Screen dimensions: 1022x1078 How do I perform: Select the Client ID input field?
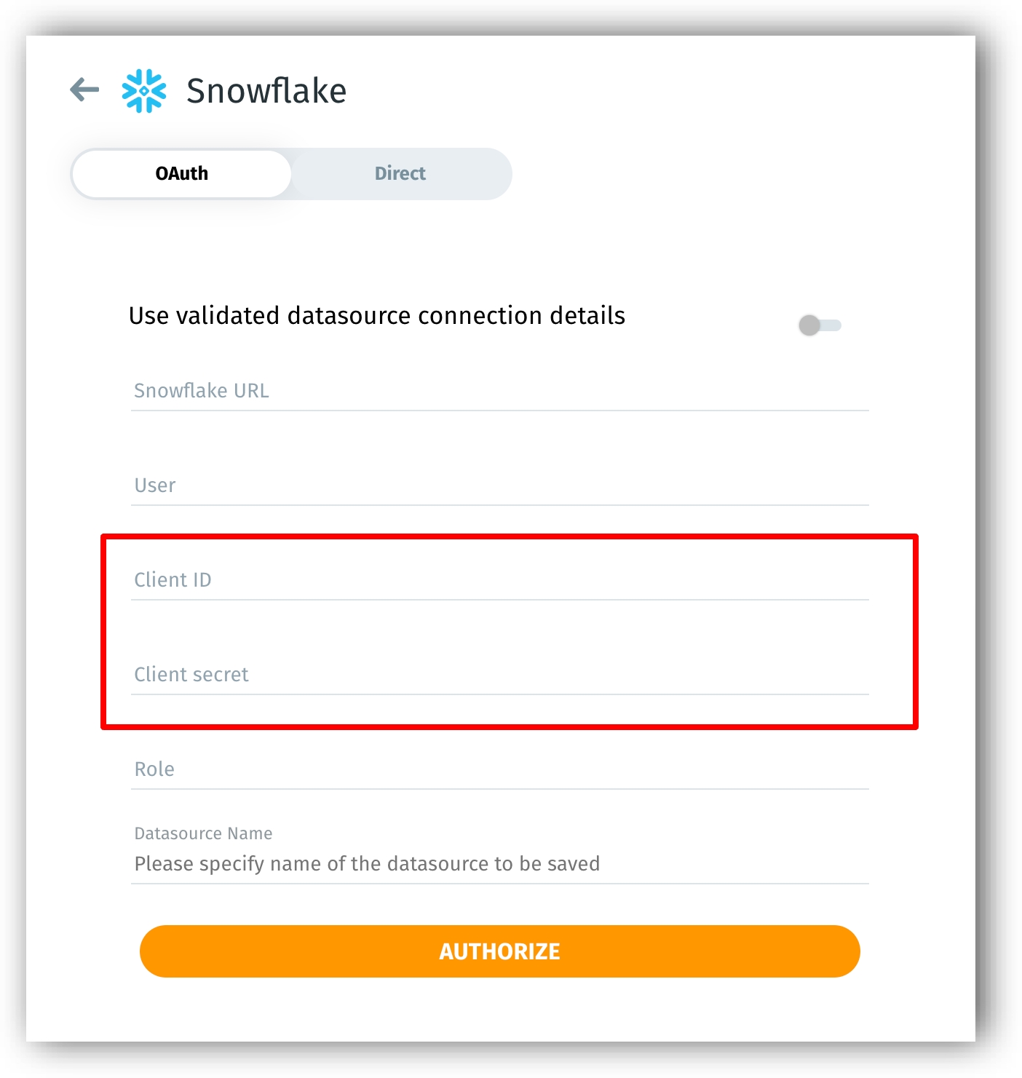click(x=499, y=580)
